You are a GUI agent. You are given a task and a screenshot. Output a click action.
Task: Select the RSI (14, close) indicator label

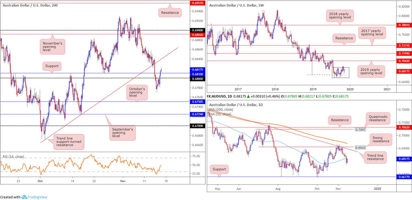(x=13, y=157)
